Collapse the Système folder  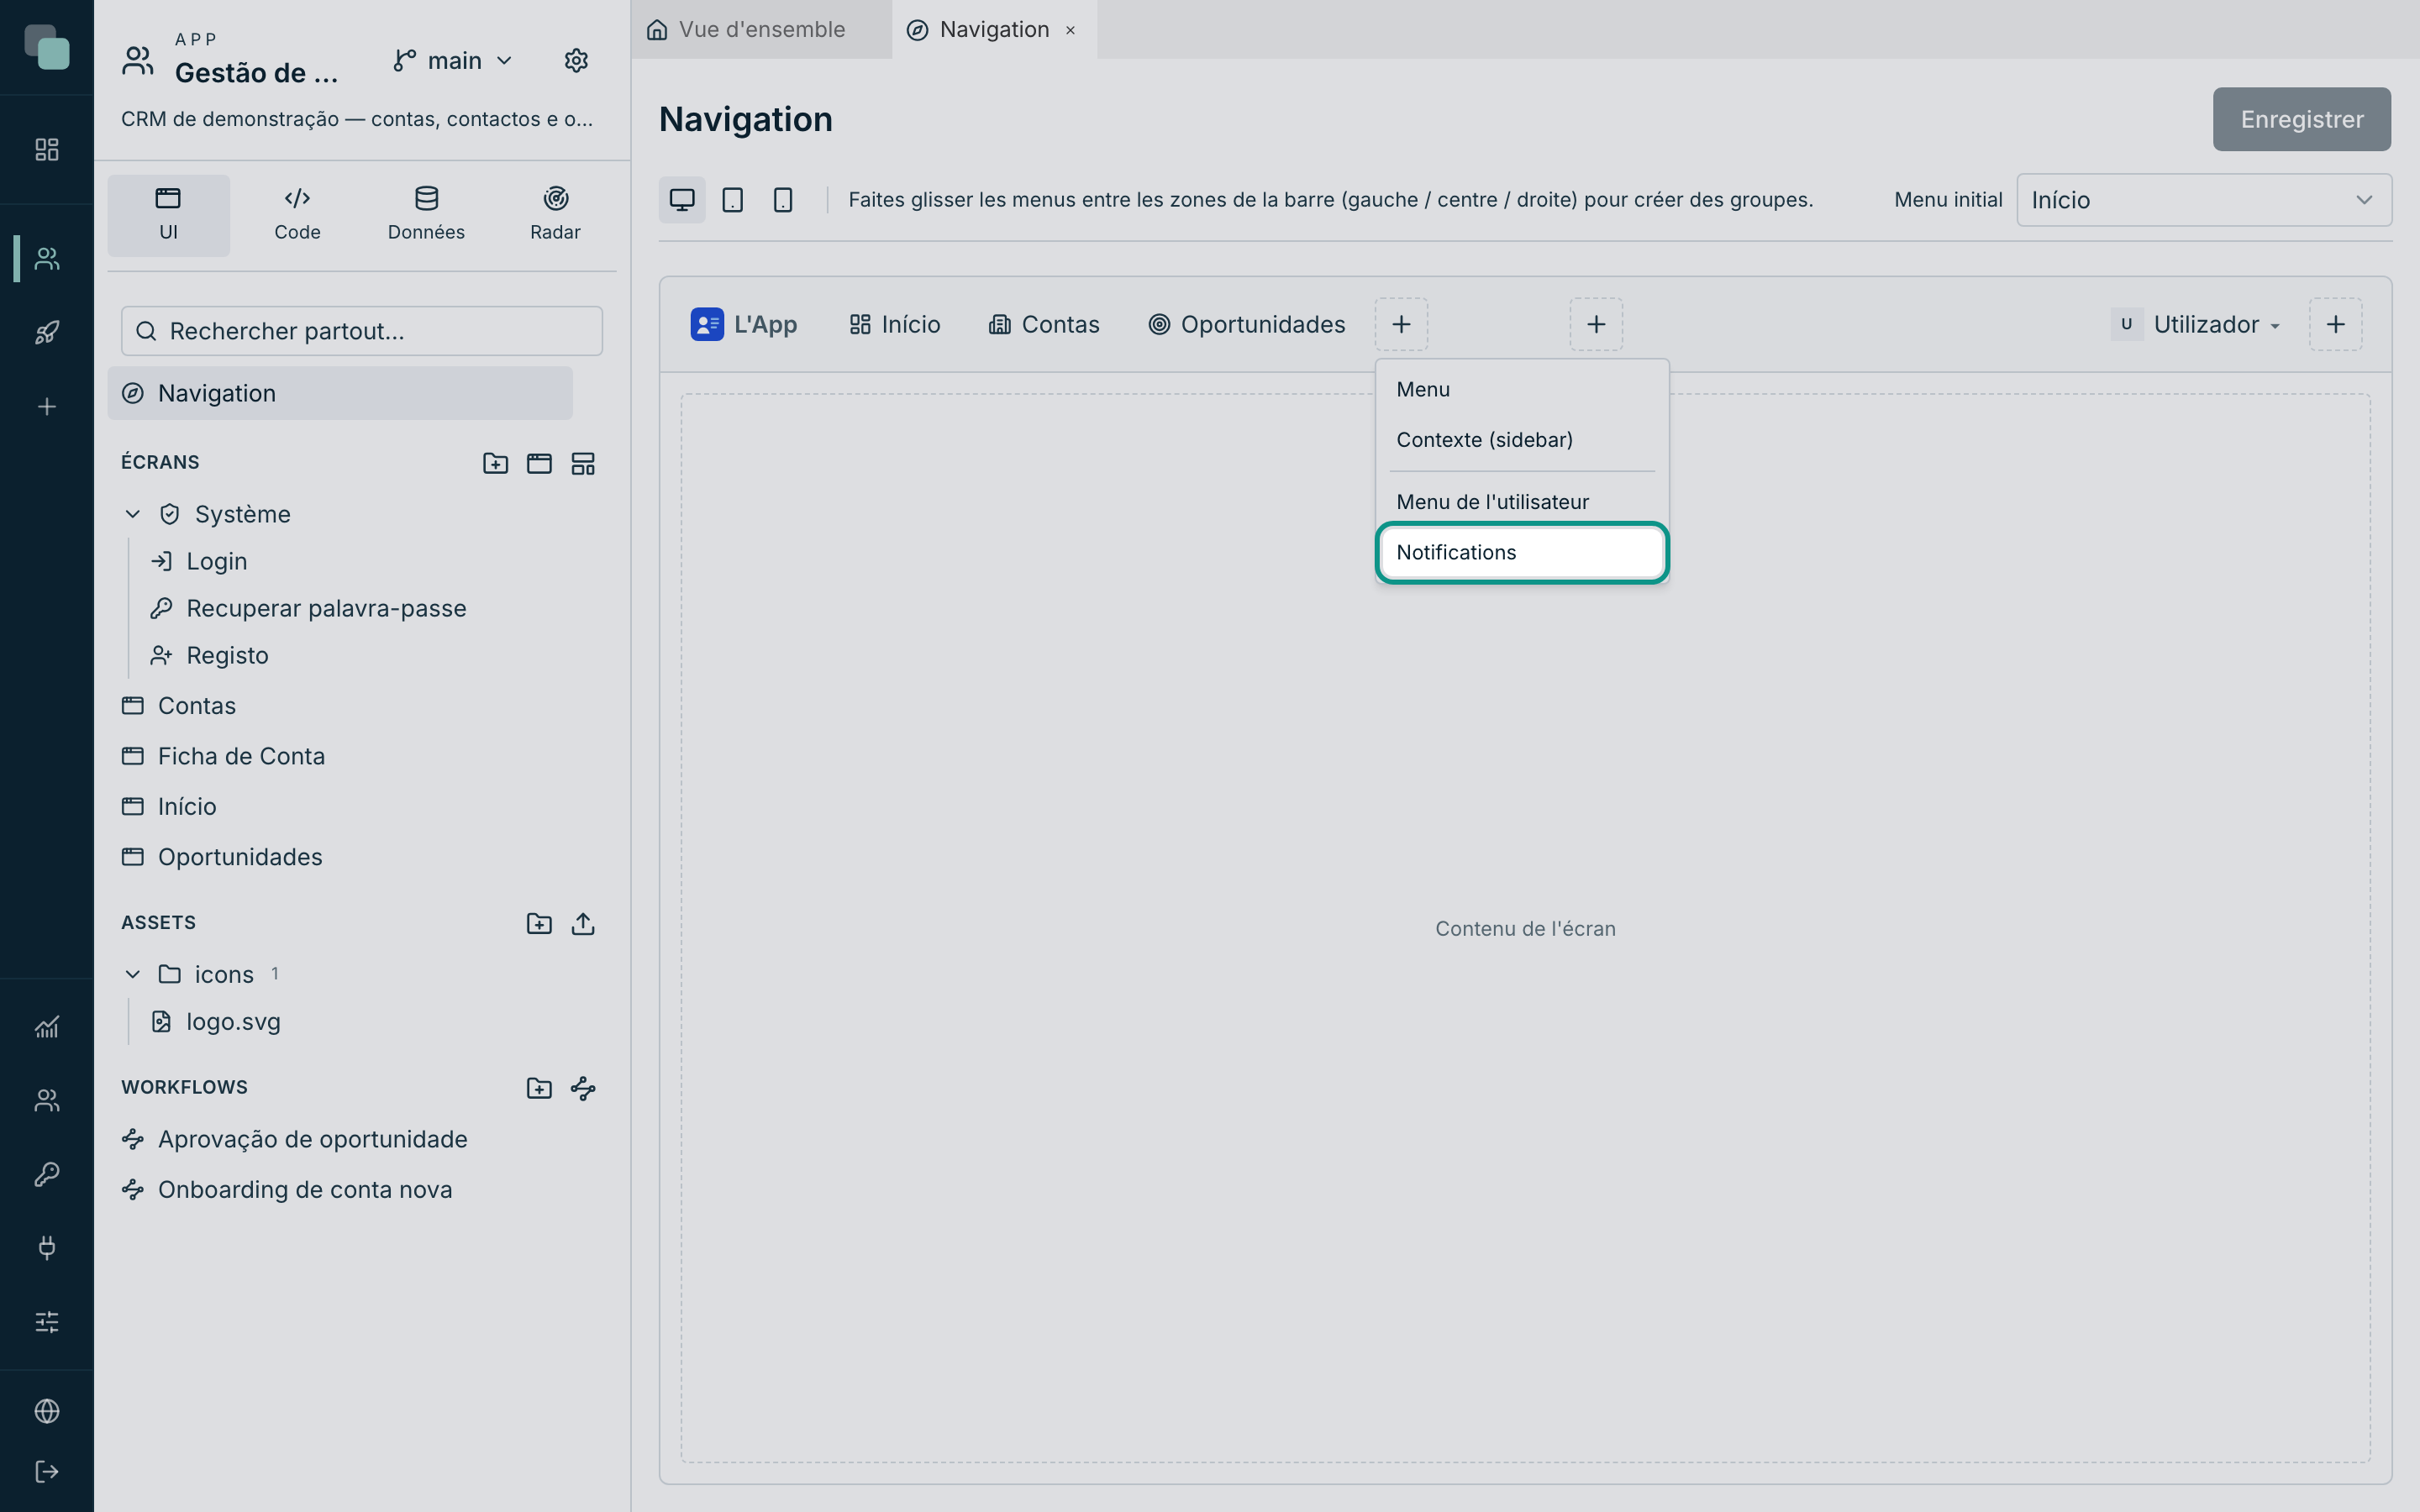tap(133, 514)
